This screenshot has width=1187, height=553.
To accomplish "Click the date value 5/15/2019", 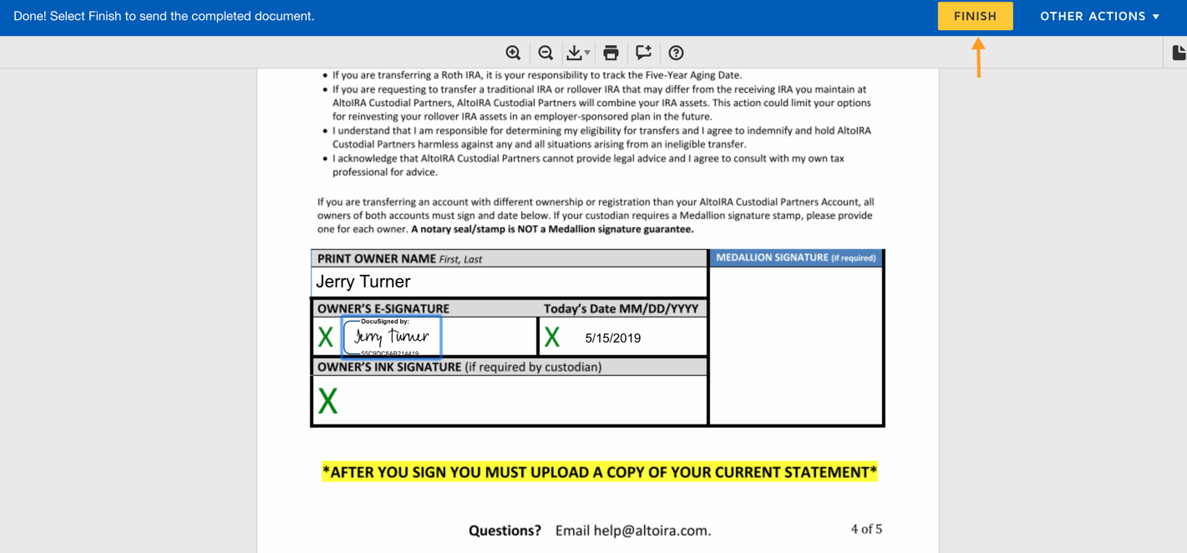I will click(x=613, y=338).
